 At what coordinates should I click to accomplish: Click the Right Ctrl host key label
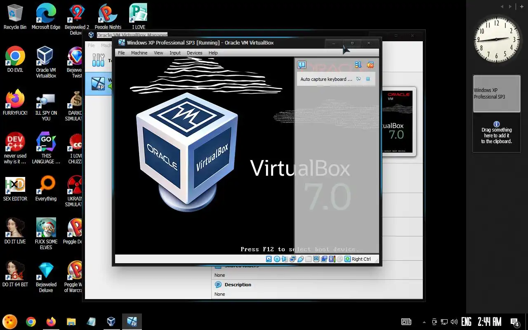point(361,259)
